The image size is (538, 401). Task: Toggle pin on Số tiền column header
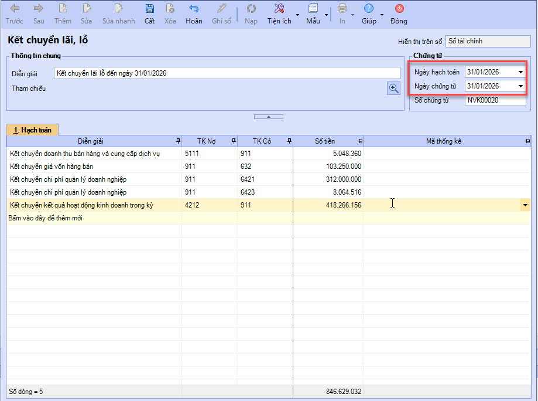359,141
